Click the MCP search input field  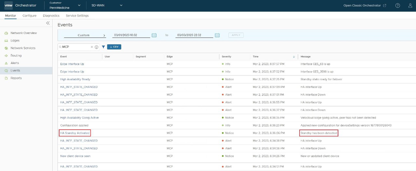pyautogui.click(x=75, y=47)
